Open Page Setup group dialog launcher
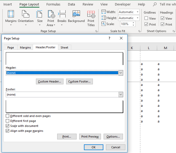 coord(96,31)
